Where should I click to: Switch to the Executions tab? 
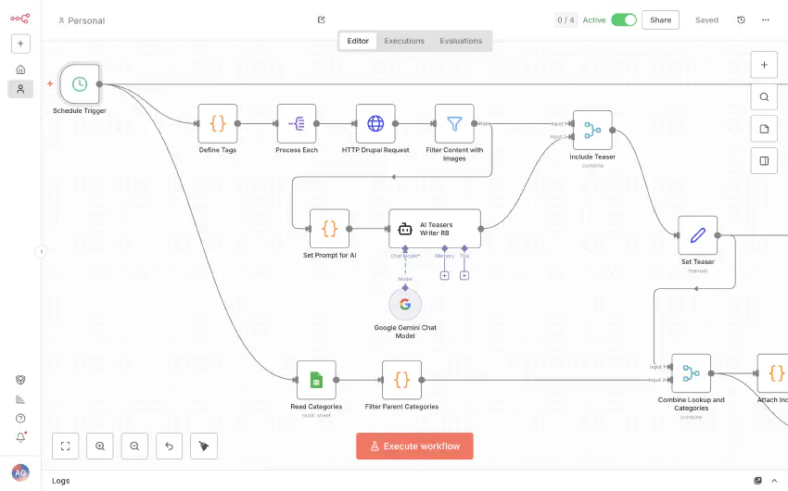[x=404, y=41]
